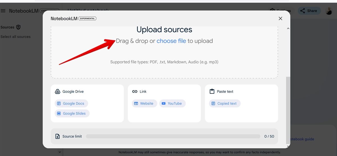This screenshot has width=337, height=156.
Task: Click the Google Docs document icon
Action: tap(59, 104)
